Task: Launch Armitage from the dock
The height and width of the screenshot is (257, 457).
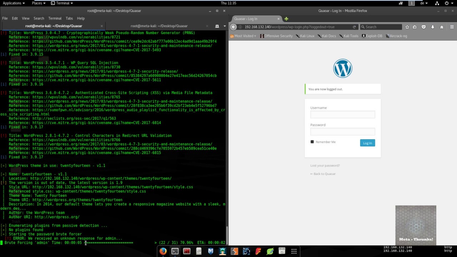Action: pos(222,251)
